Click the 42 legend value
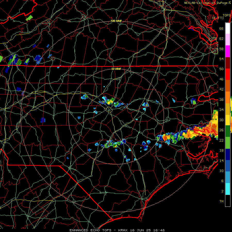This screenshot has width=232, height=232. [221, 89]
